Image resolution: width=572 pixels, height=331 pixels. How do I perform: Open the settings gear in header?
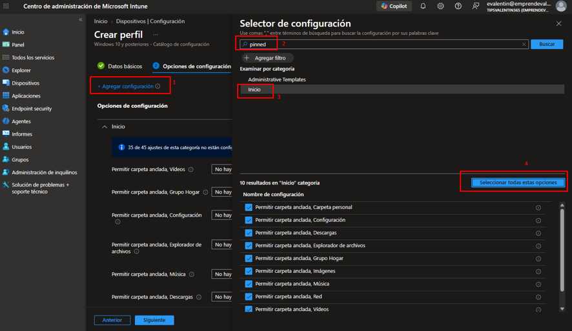pyautogui.click(x=441, y=6)
